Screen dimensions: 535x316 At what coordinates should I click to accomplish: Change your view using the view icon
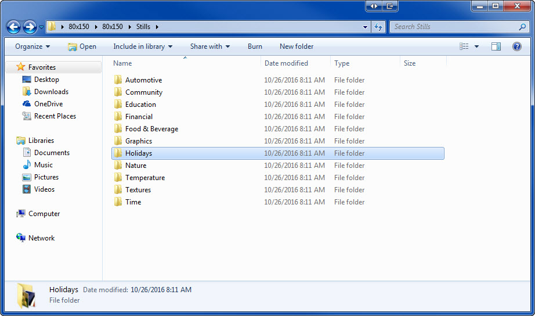point(464,46)
